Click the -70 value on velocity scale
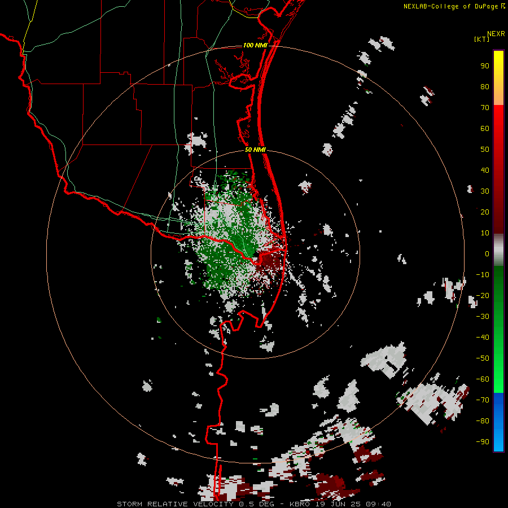The width and height of the screenshot is (508, 508). [483, 400]
